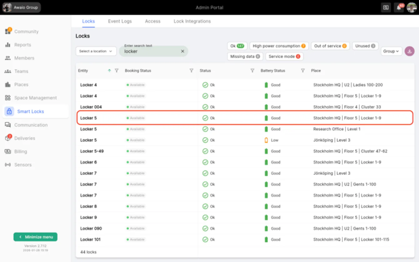Click Locker 6 entity name
This screenshot has height=262, width=419.
(88, 162)
